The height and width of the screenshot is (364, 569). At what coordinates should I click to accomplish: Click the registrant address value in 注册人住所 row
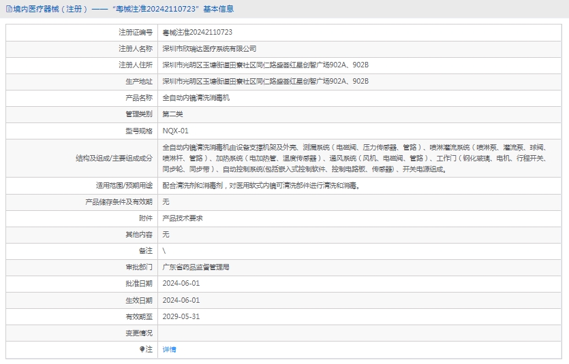[x=265, y=65]
